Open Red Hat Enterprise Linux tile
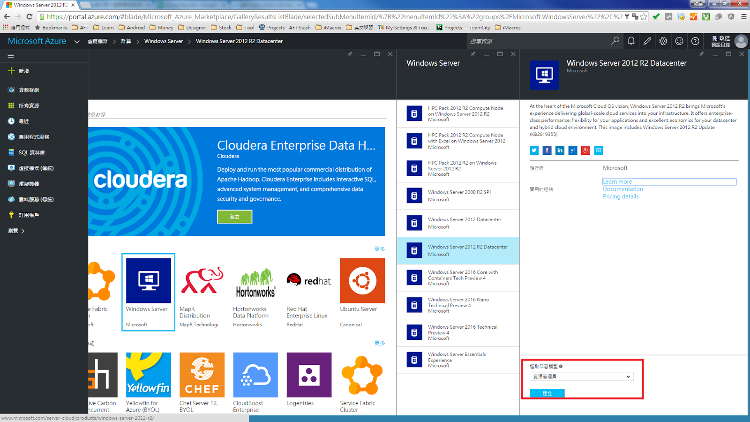This screenshot has width=750, height=422. (309, 292)
